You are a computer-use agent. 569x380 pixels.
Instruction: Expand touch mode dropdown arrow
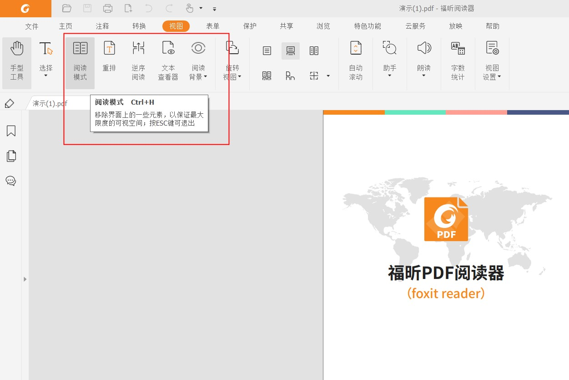tap(201, 8)
